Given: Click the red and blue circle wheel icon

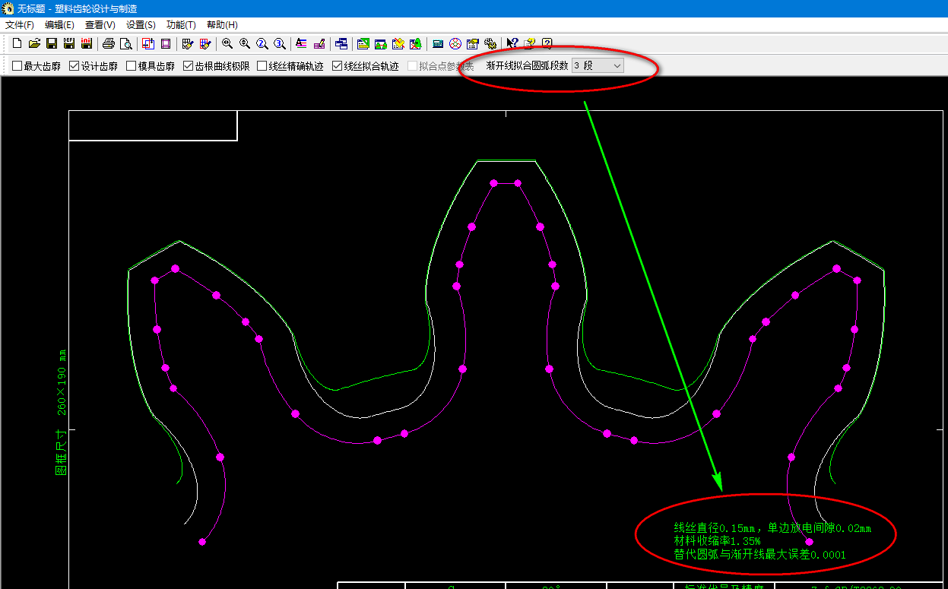Looking at the screenshot, I should coord(455,43).
